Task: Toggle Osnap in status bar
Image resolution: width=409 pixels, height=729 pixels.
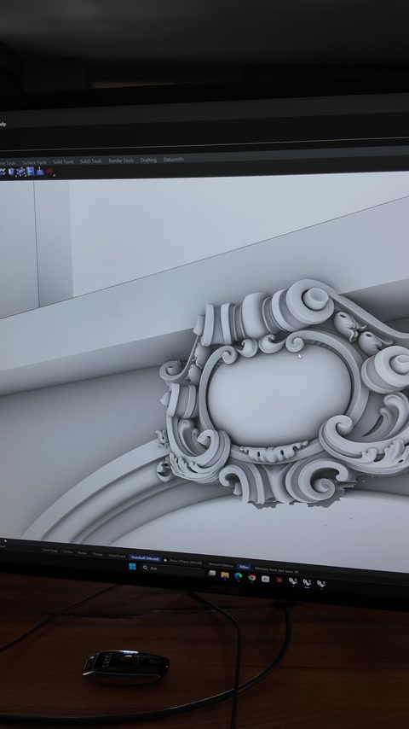Action: tap(97, 554)
